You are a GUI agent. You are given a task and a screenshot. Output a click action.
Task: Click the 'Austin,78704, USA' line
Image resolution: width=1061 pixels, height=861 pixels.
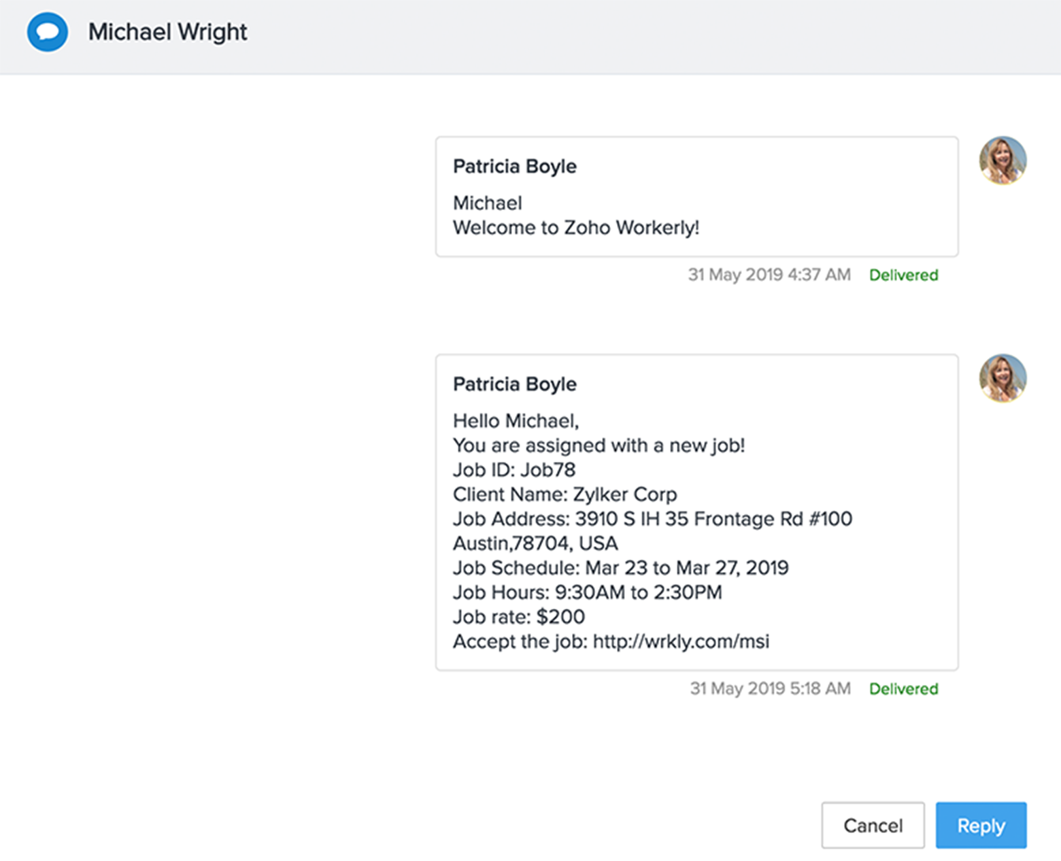(x=535, y=543)
